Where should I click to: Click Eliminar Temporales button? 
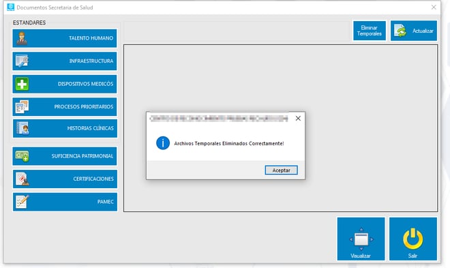pos(370,31)
